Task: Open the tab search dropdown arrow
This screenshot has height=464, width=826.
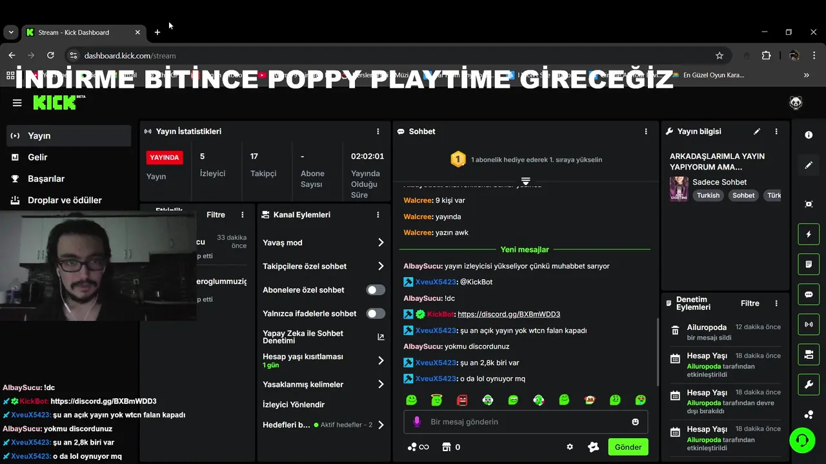Action: tap(11, 32)
